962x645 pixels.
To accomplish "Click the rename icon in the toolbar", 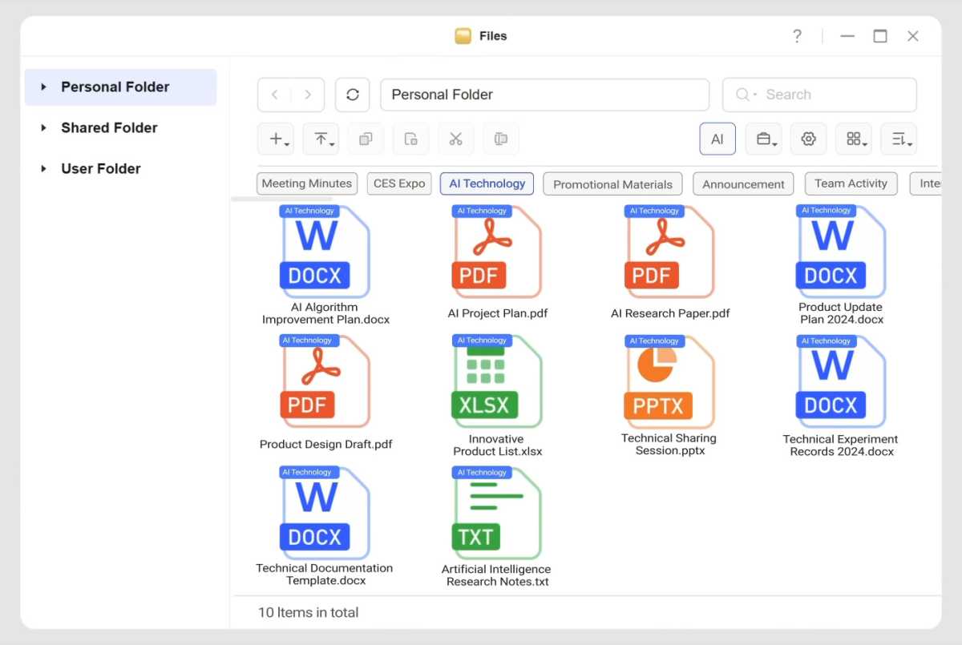I will pyautogui.click(x=501, y=139).
